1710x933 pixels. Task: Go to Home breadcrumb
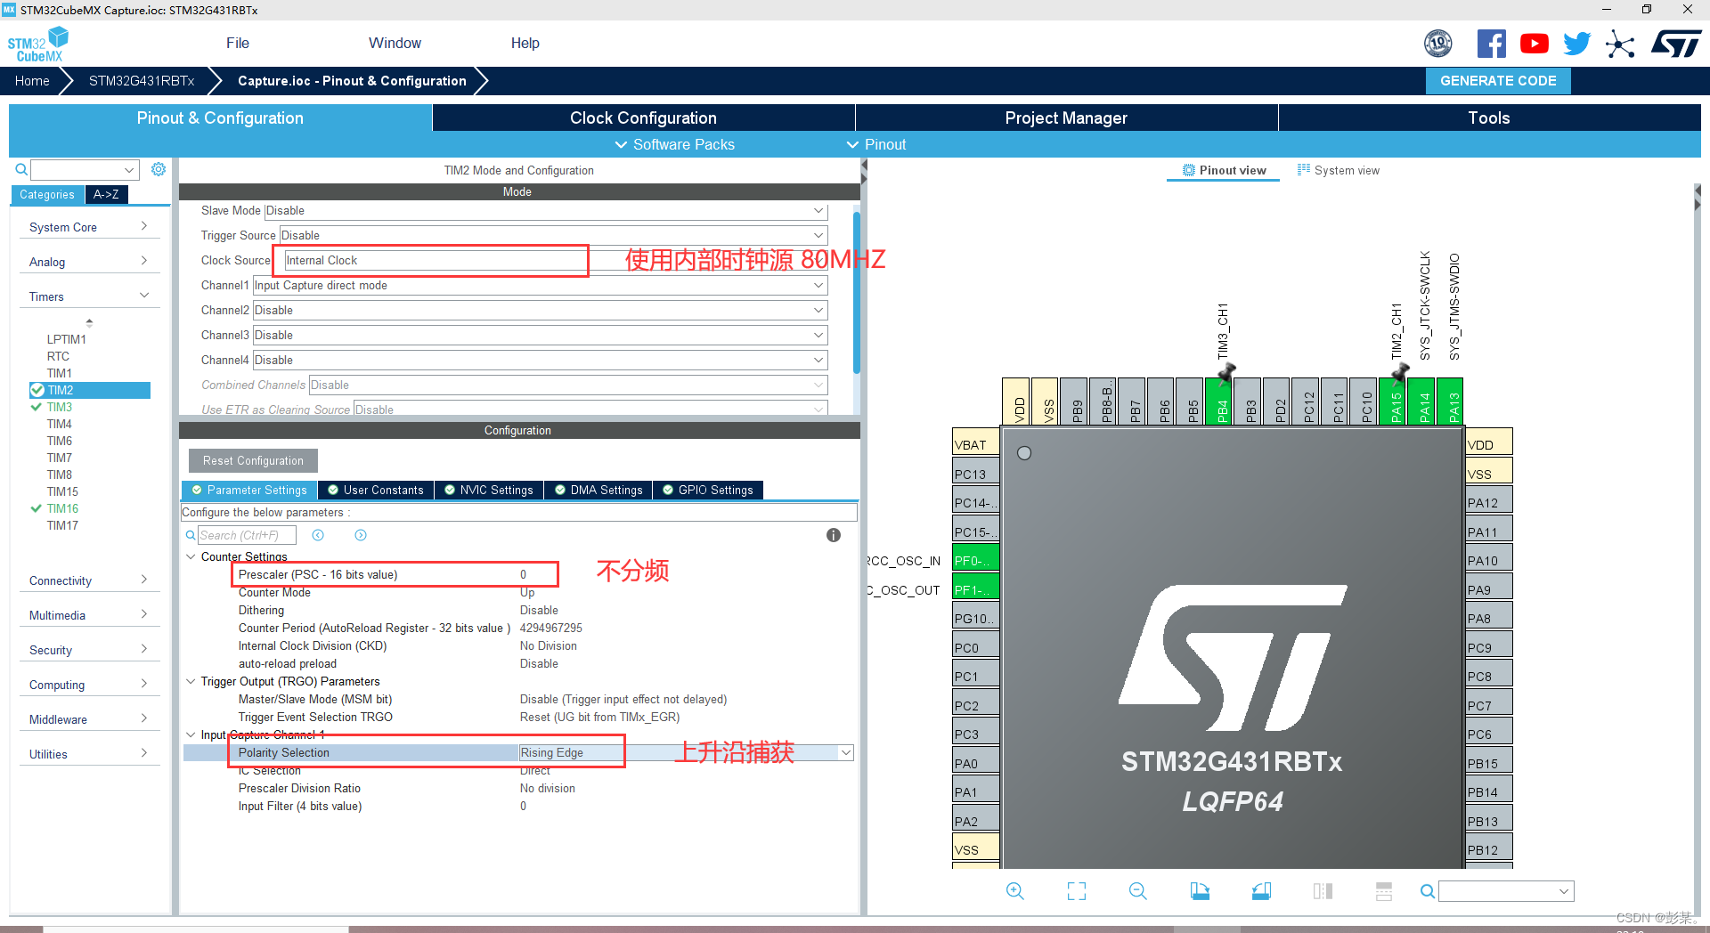(32, 81)
